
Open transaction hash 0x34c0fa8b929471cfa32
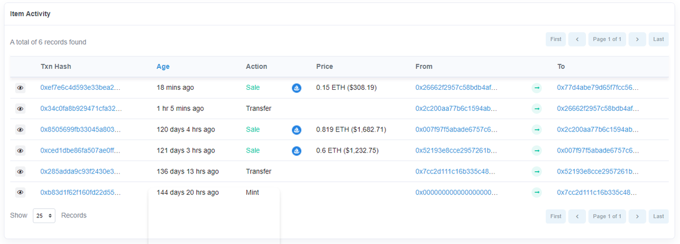click(81, 109)
